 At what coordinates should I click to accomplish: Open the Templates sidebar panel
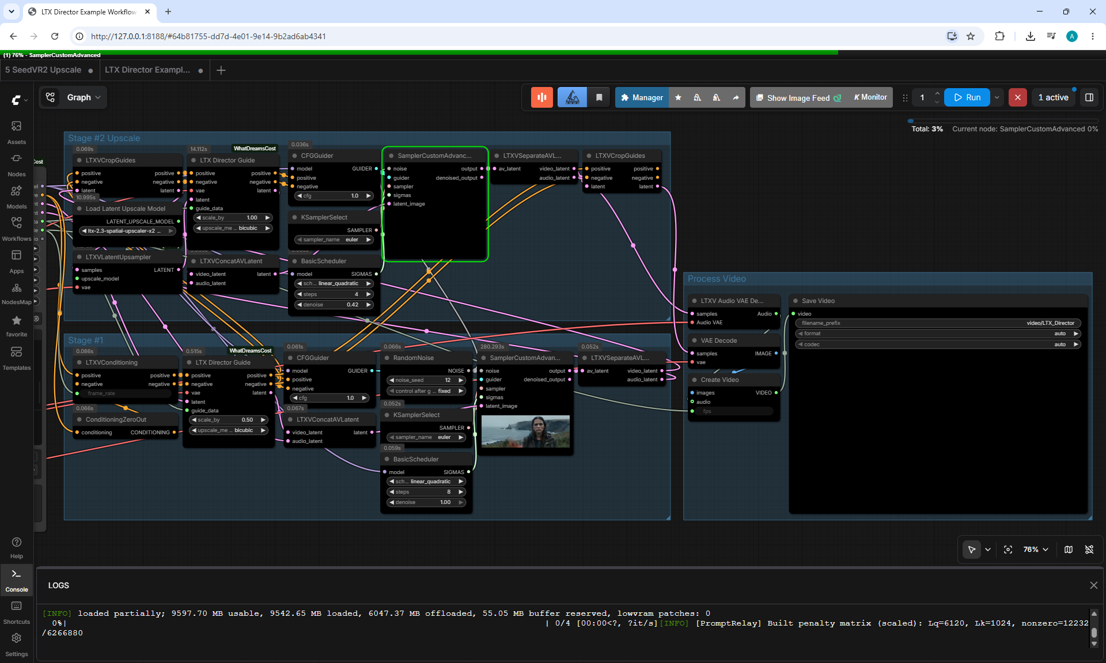pyautogui.click(x=16, y=358)
